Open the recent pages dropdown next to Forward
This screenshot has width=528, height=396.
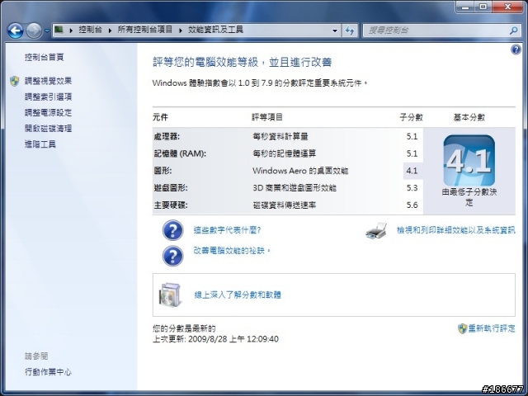(47, 31)
